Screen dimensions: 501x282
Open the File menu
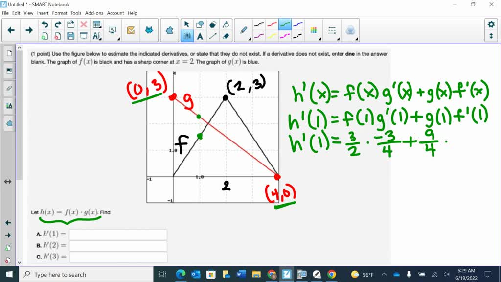[5, 13]
